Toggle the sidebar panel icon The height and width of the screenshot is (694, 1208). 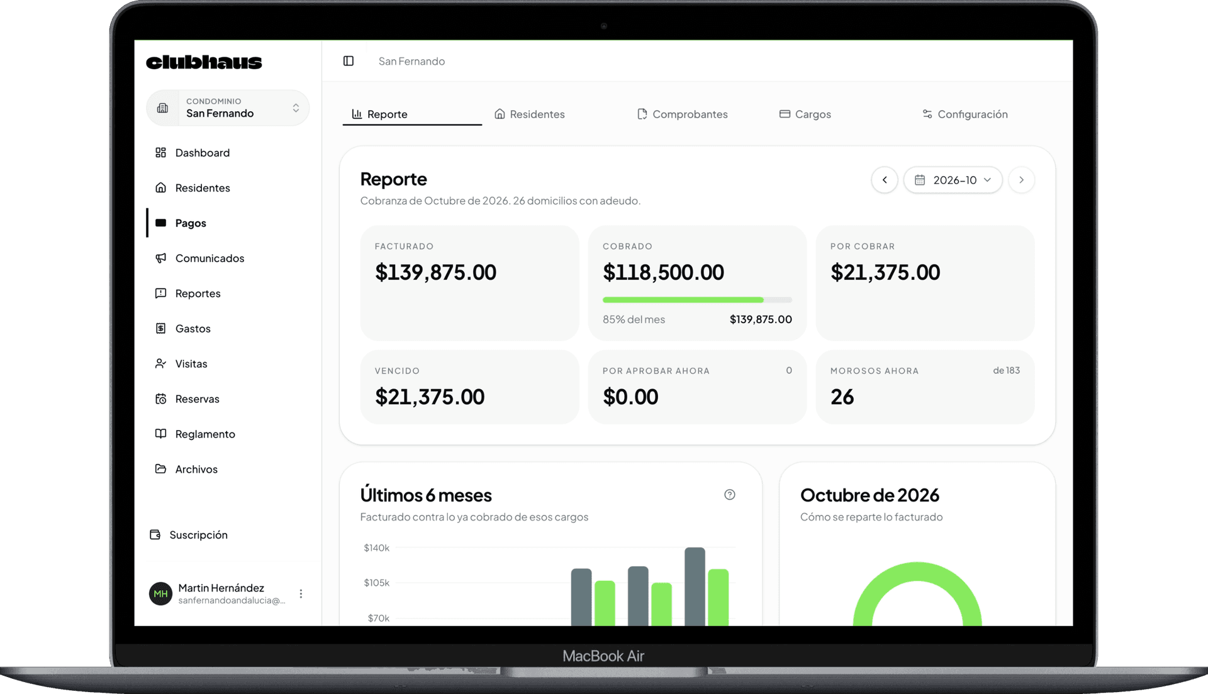pyautogui.click(x=349, y=61)
